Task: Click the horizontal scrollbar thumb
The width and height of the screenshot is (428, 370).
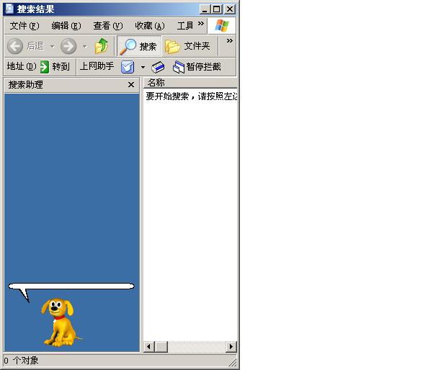Action: tap(161, 347)
